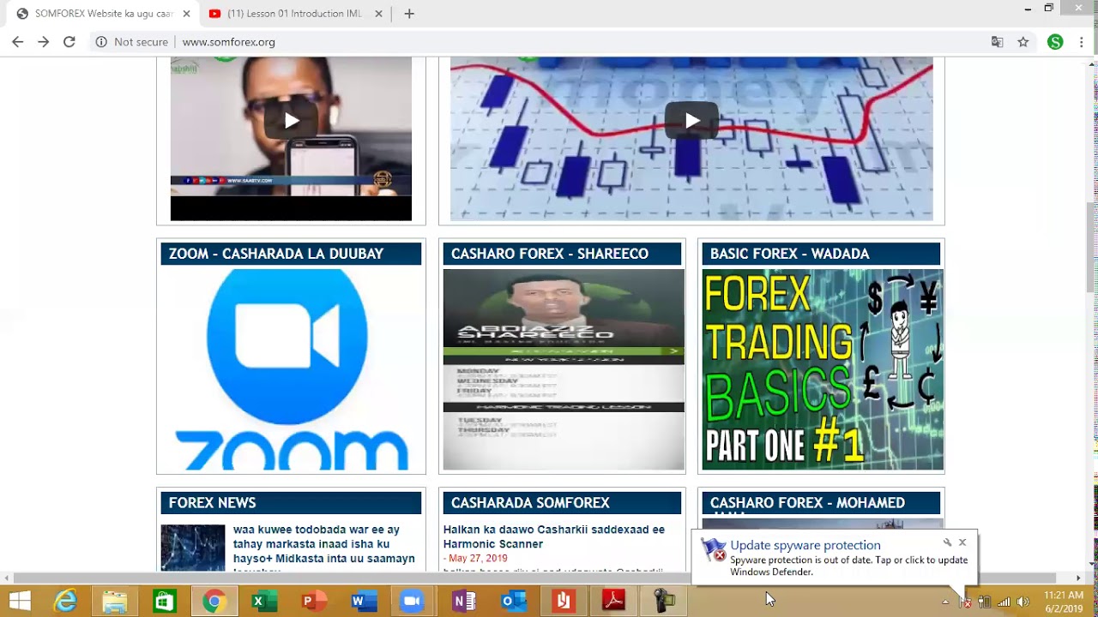Close the Lesson 01 YouTube tab

tap(379, 14)
